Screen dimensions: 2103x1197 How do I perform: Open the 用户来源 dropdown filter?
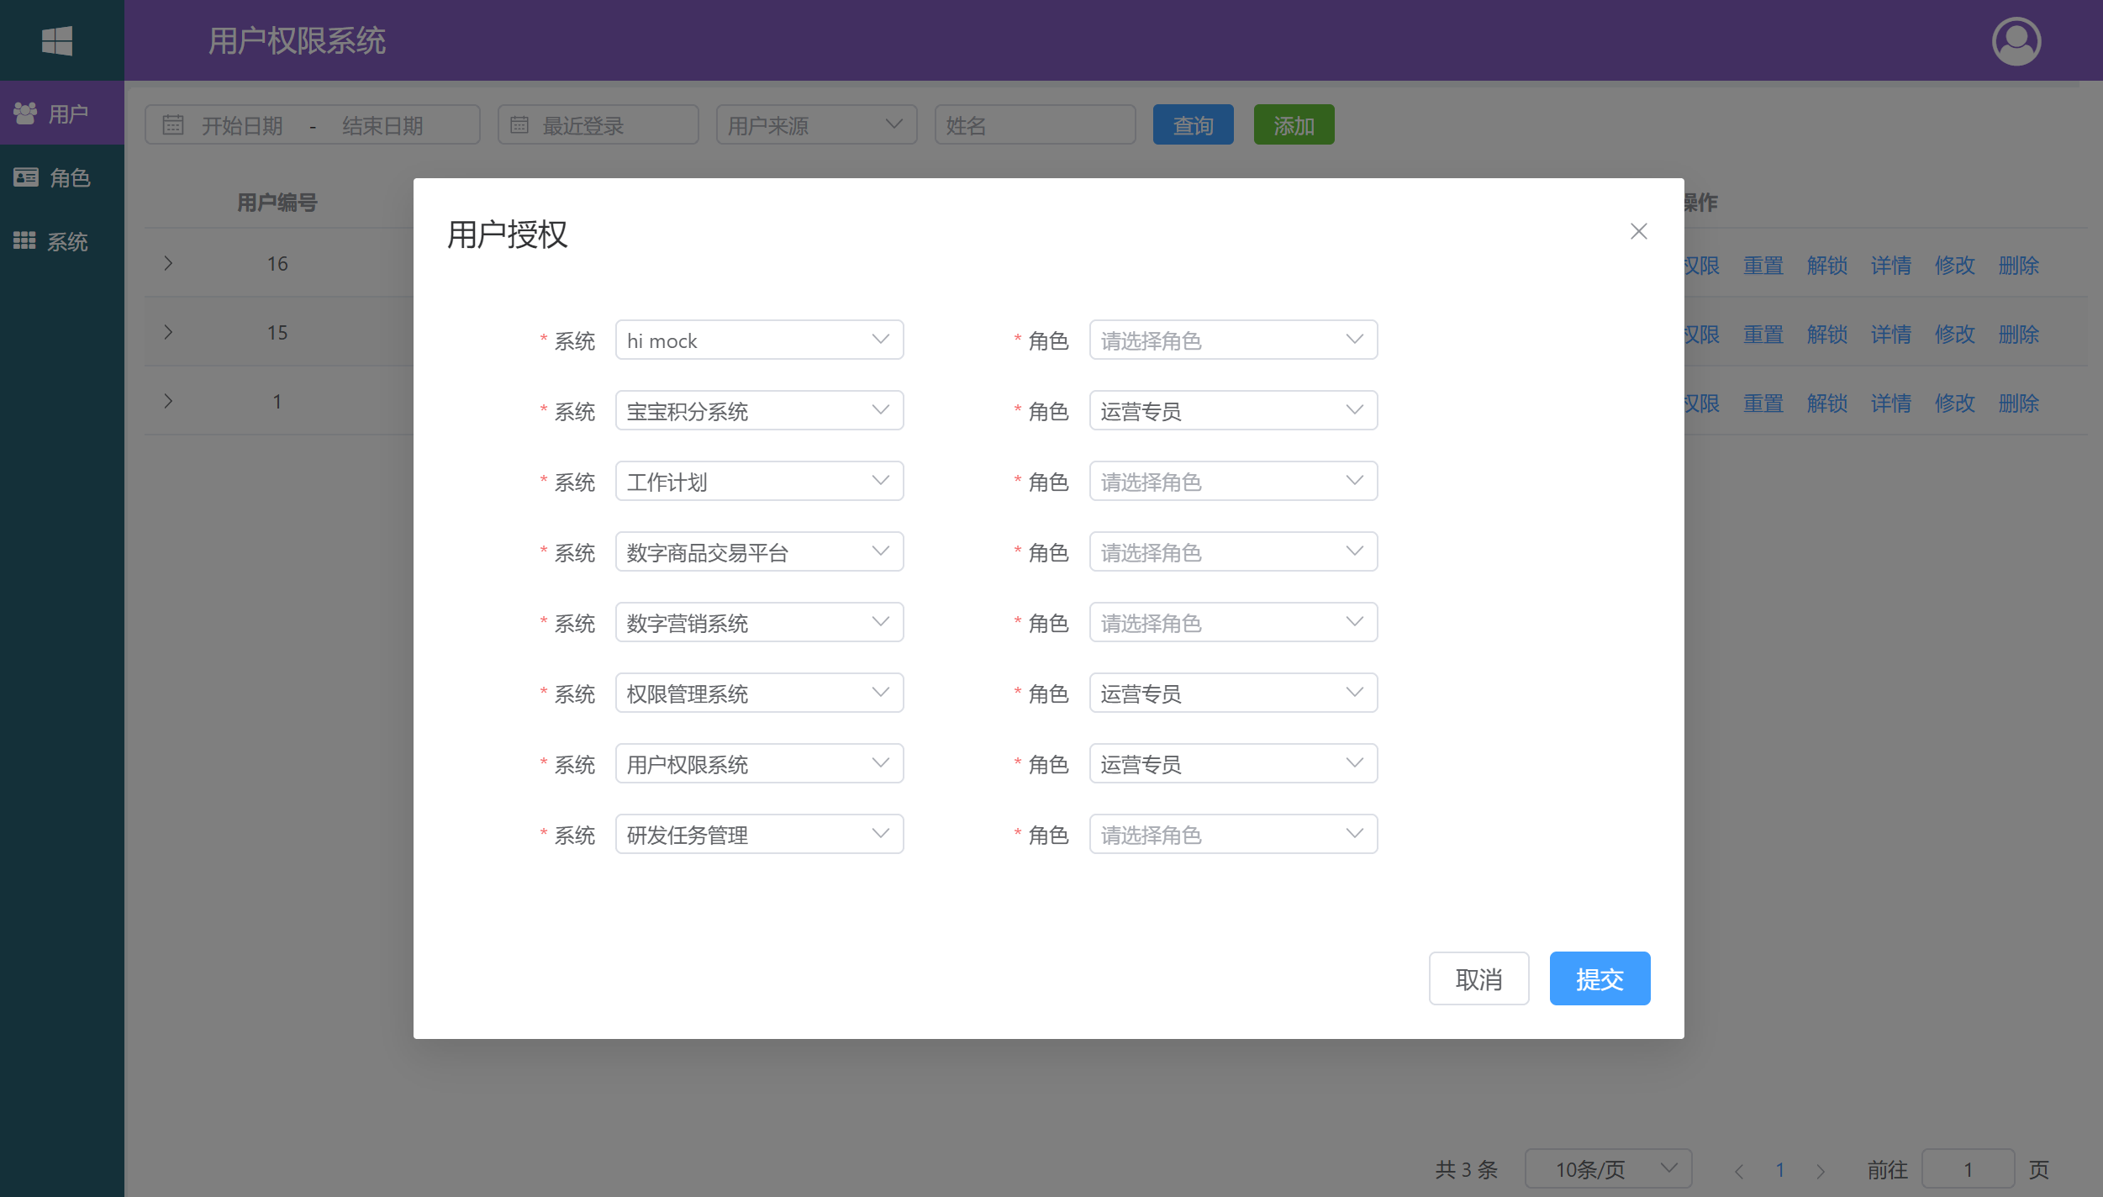click(x=816, y=124)
